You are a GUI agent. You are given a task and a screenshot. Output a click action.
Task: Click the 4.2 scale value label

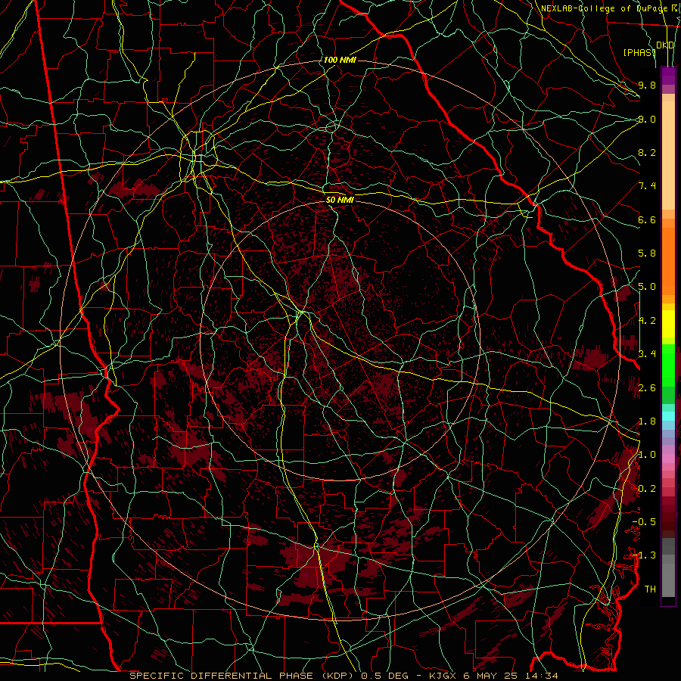click(x=647, y=321)
